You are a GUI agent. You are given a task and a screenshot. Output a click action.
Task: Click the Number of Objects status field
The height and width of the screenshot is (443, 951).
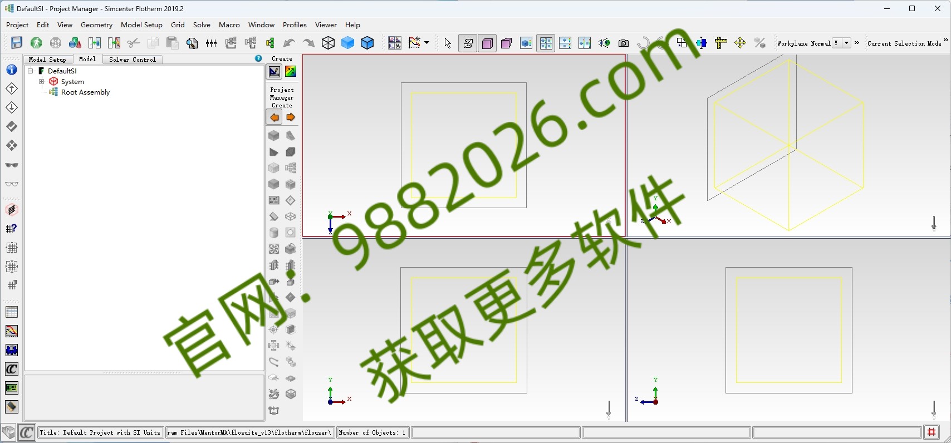click(x=372, y=432)
